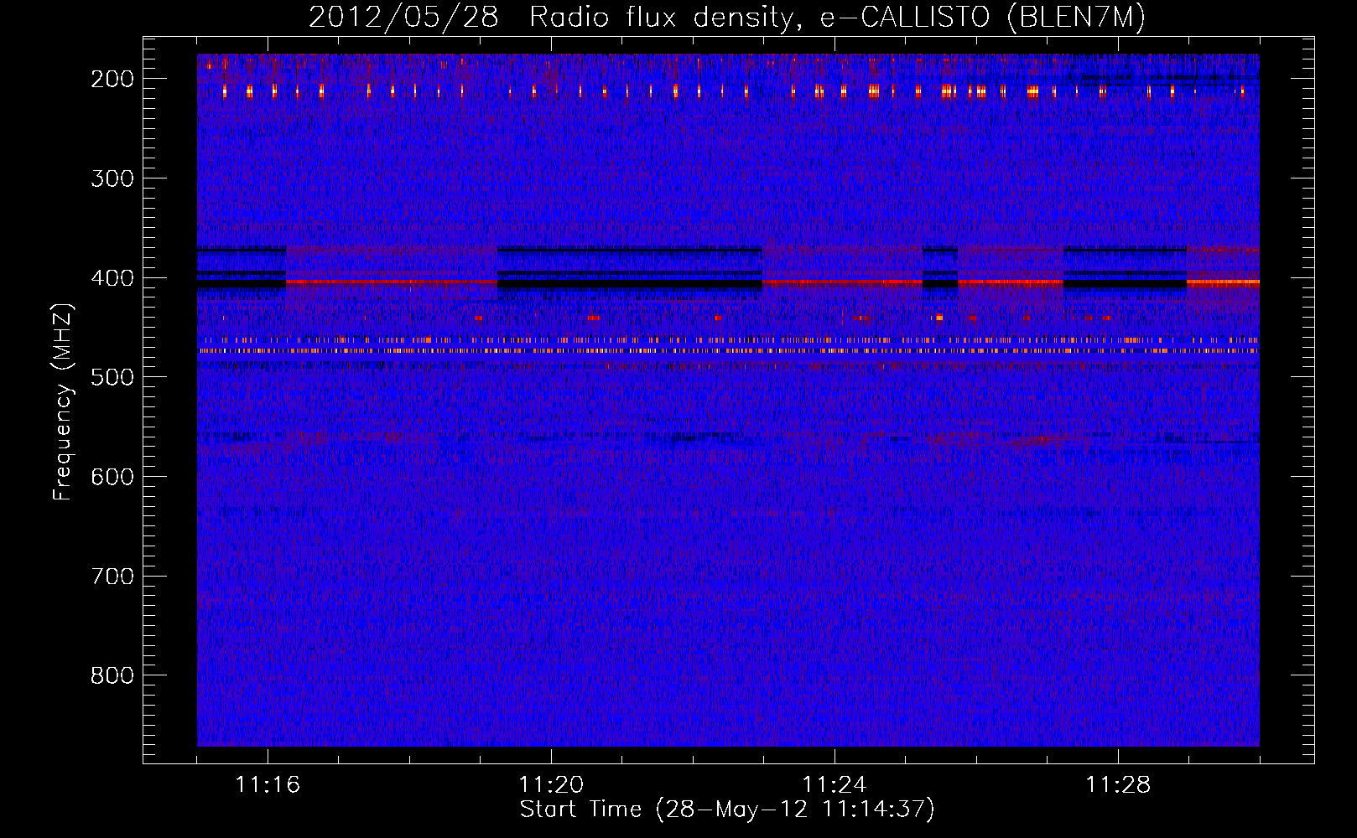Click the 11:16 time tick label
1357x838 pixels.
(268, 785)
